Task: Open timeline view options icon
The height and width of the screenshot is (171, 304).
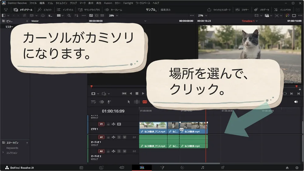Action: click(93, 102)
